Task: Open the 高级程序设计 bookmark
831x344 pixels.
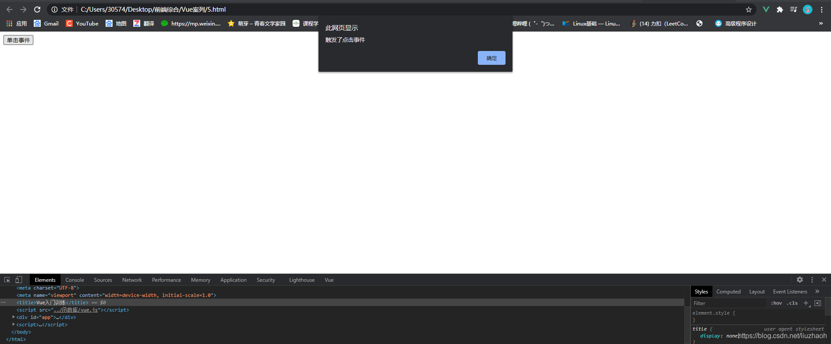Action: [736, 23]
